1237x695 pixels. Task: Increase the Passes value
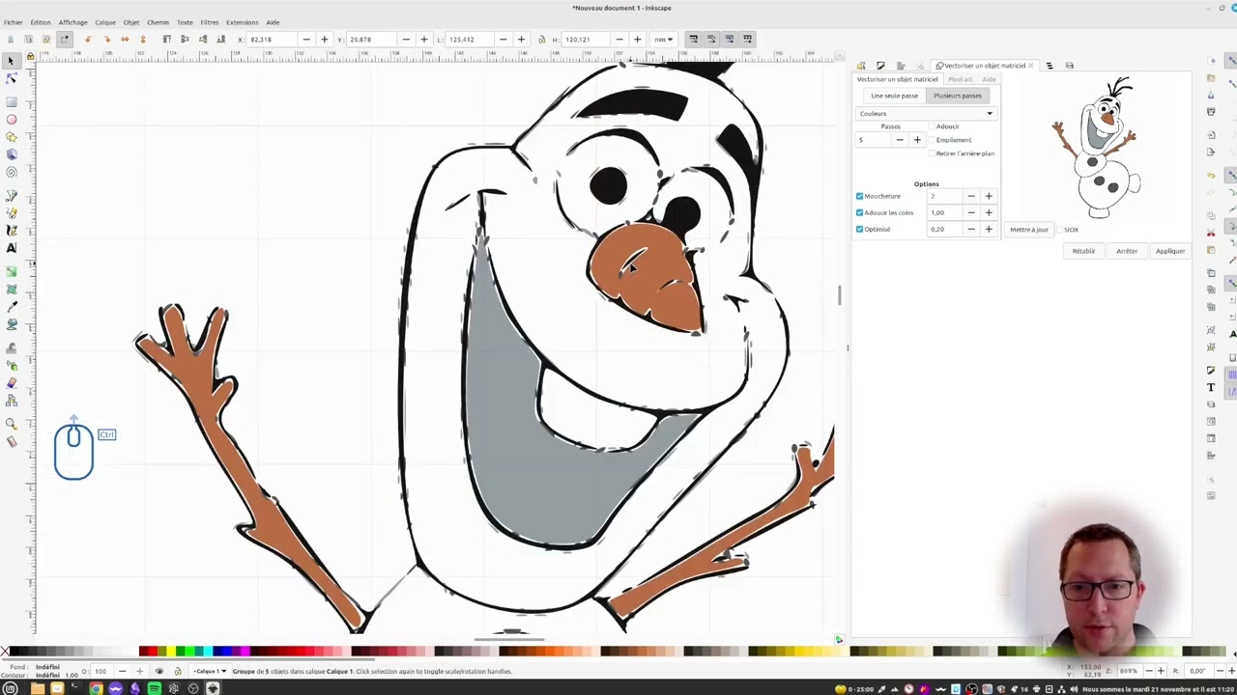tap(917, 140)
